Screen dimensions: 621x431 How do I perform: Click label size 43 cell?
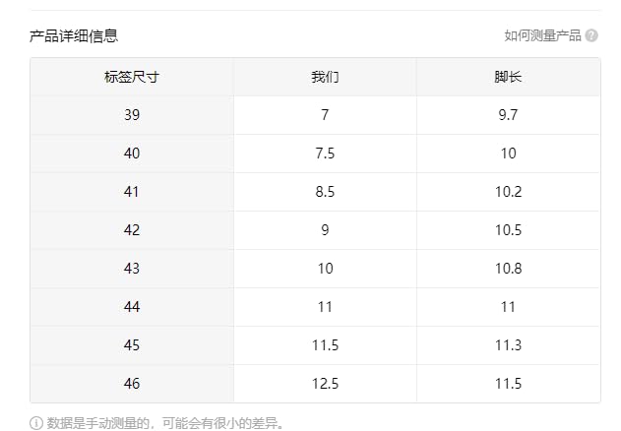point(132,269)
